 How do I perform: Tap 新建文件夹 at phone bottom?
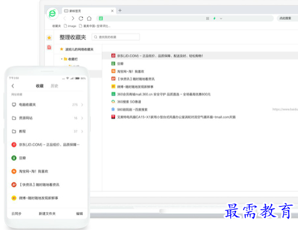pyautogui.click(x=47, y=214)
